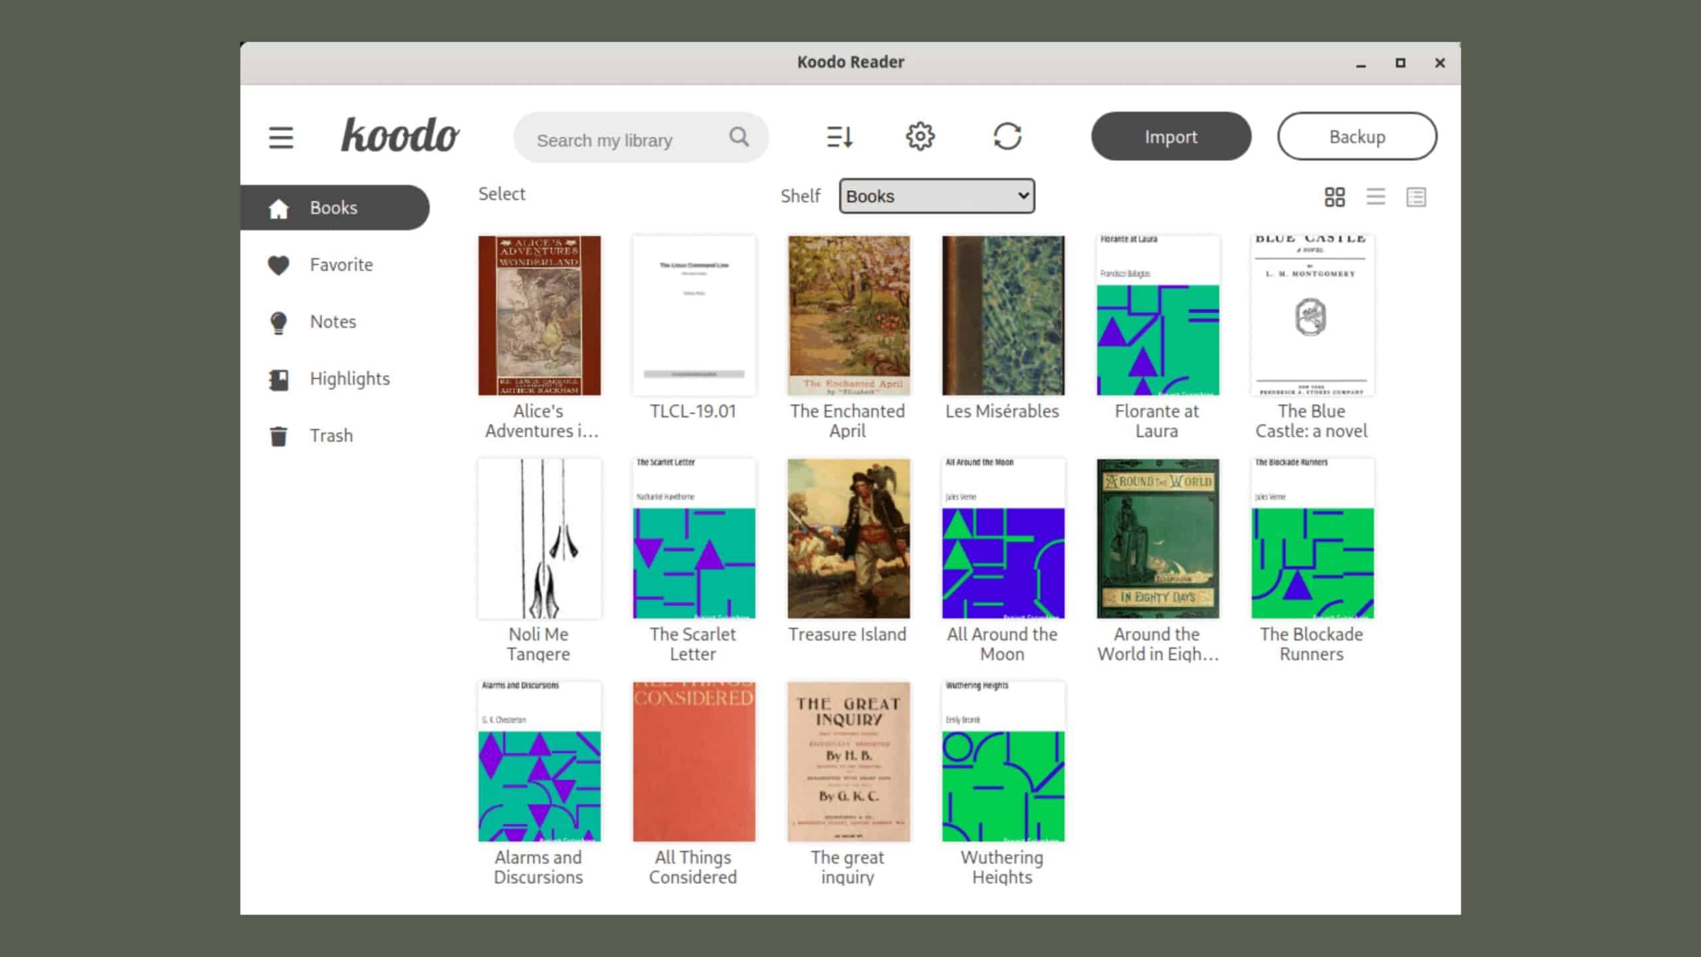Open settings gear icon

(920, 136)
